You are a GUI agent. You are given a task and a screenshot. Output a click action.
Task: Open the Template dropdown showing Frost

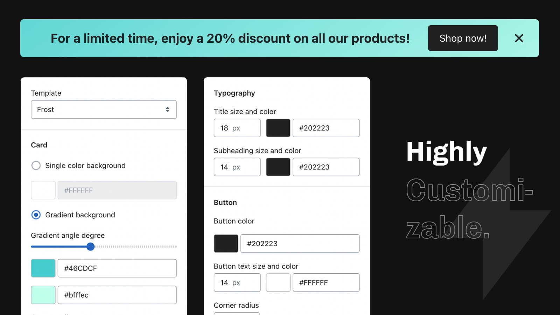104,110
